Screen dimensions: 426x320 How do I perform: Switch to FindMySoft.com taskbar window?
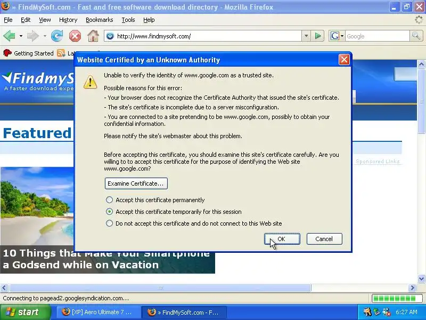click(184, 312)
